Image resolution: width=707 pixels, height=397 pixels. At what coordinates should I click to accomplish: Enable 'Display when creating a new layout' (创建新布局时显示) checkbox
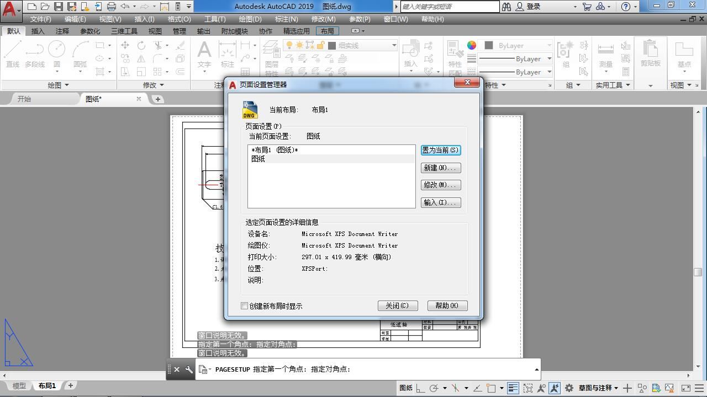click(x=245, y=305)
